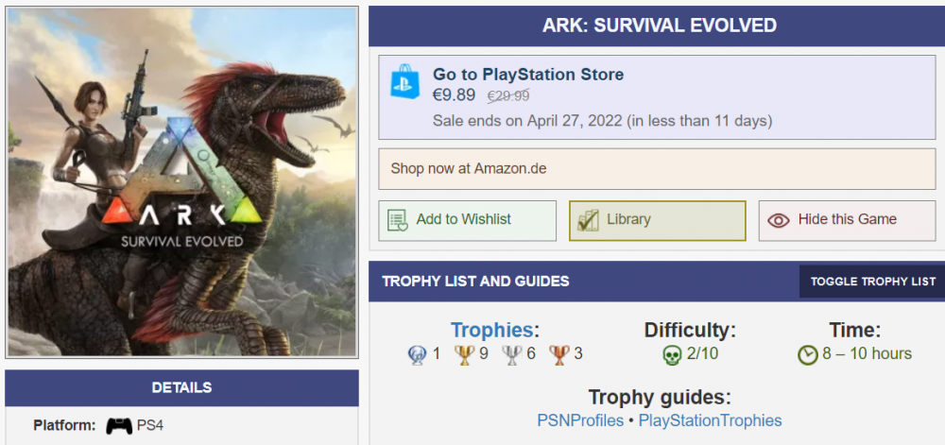This screenshot has height=445, width=945.
Task: Toggle the trophy list
Action: pos(872,282)
